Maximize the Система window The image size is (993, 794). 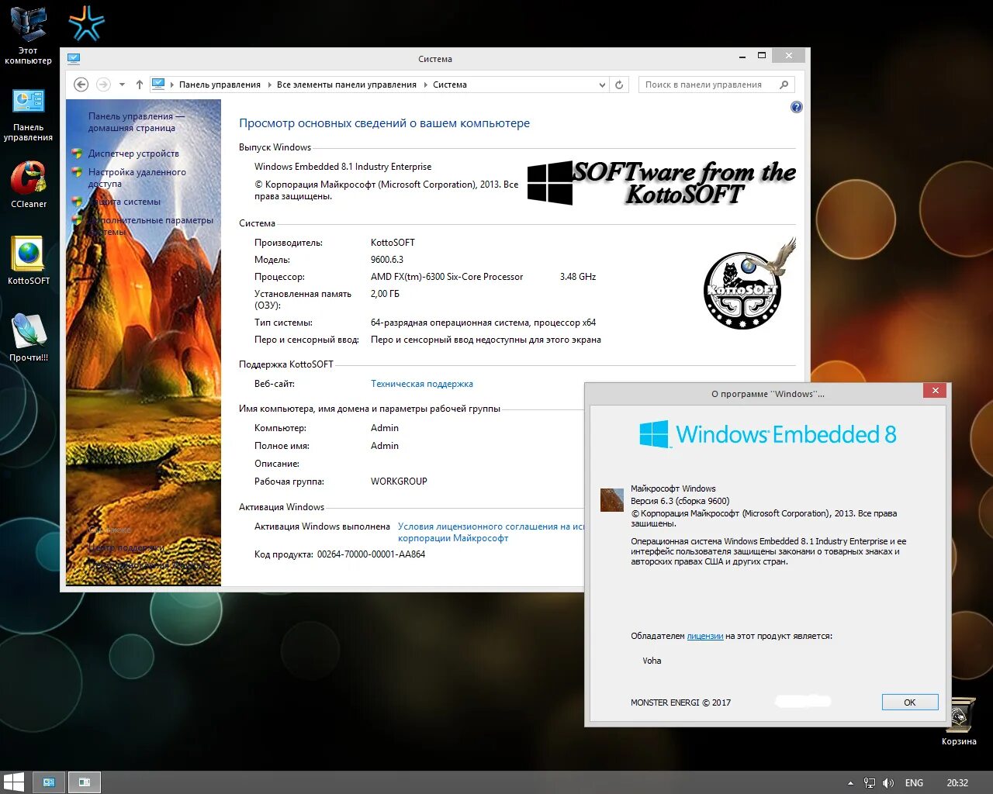coord(762,56)
